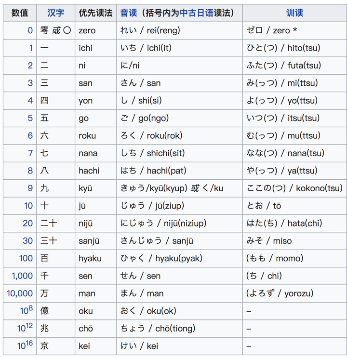
Task: Select the cell 'とお / tō'
Action: [x=294, y=206]
